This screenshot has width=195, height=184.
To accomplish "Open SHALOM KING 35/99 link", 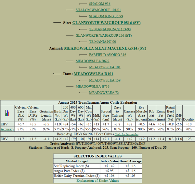I will tap(106, 16).
